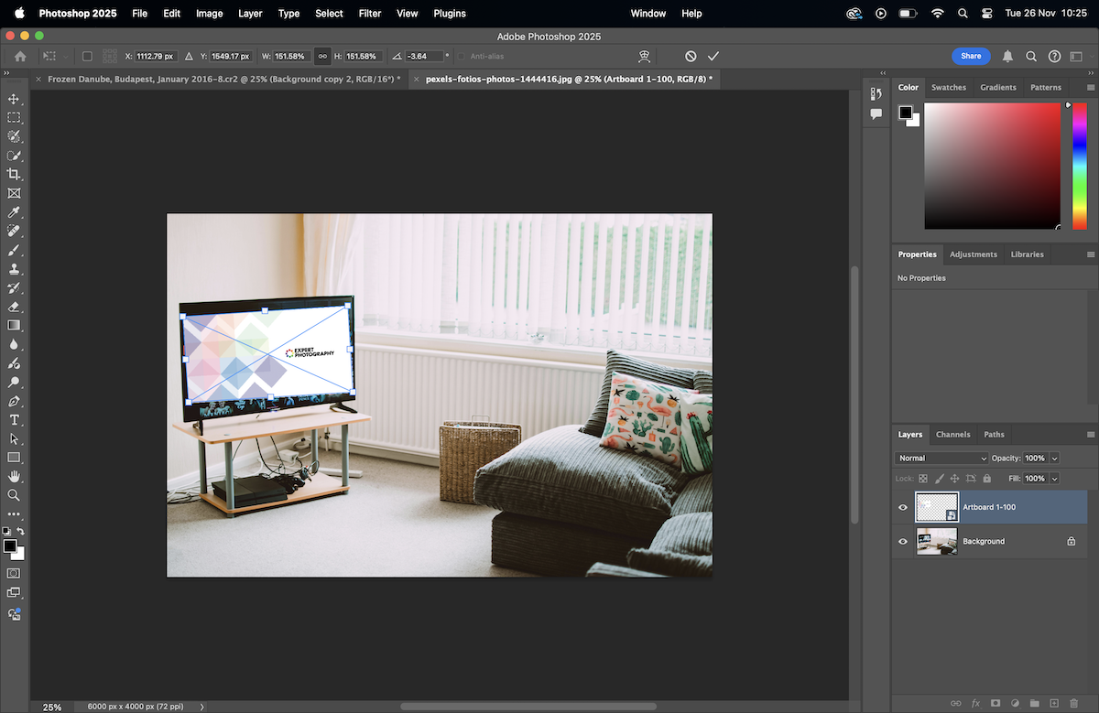Expand the layer Opacity slider dropdown
Image resolution: width=1099 pixels, height=713 pixels.
tap(1054, 458)
